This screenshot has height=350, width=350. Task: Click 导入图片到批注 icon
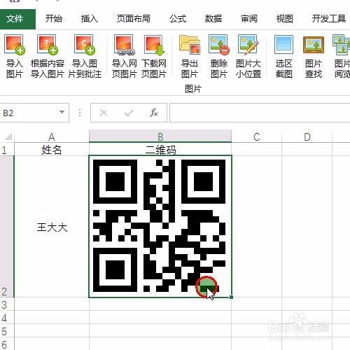click(x=85, y=45)
